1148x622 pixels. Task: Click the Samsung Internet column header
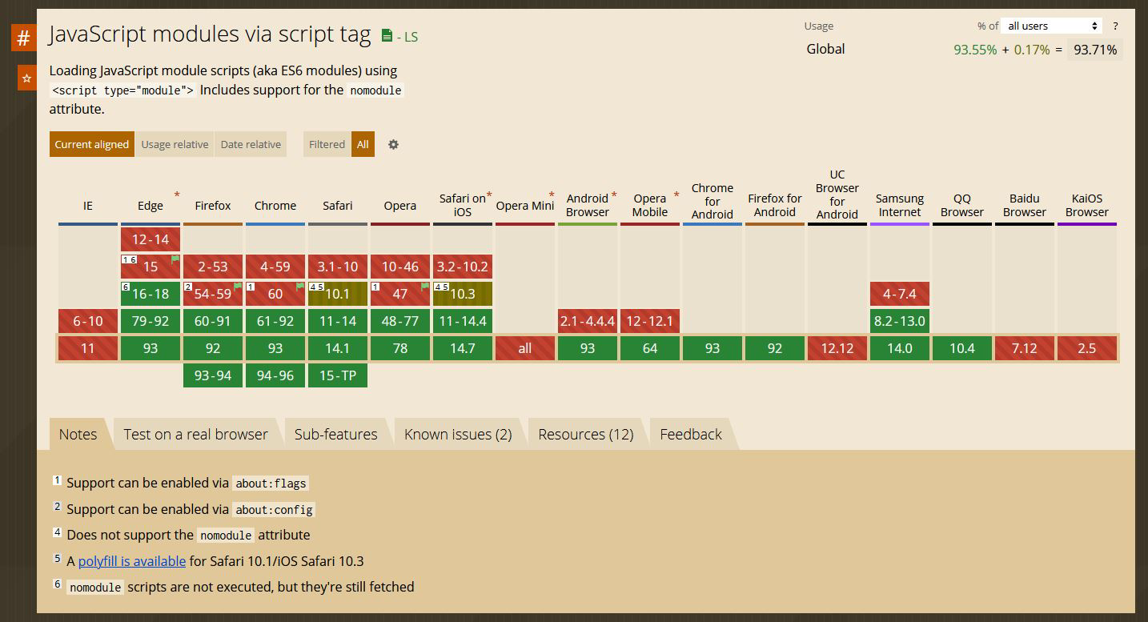click(x=900, y=205)
